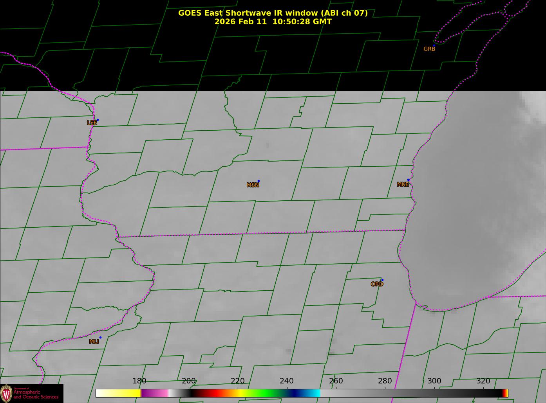This screenshot has height=403, width=546.
Task: Click the 180 colorbar label
Action: pos(139,381)
